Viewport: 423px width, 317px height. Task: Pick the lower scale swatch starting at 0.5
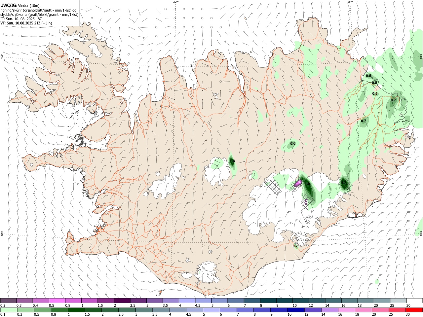coord(42,310)
